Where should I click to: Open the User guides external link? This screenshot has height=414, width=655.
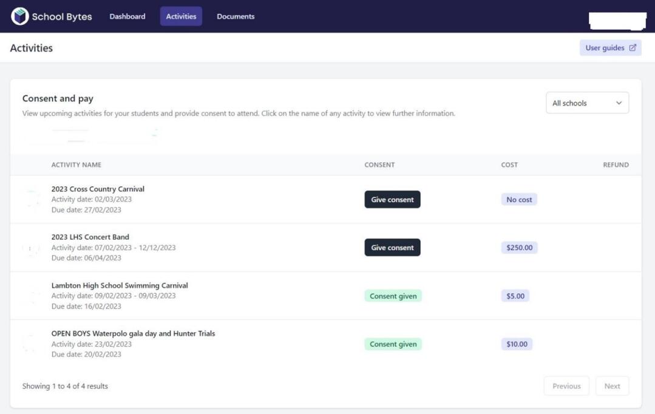coord(610,48)
